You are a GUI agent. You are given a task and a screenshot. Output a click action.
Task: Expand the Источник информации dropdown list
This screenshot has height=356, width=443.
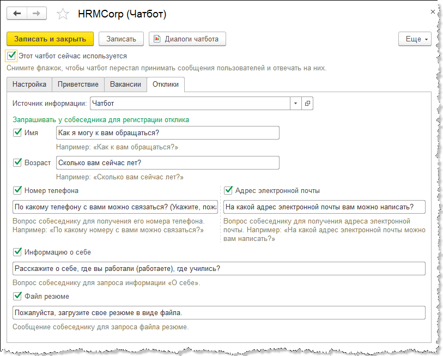point(295,103)
